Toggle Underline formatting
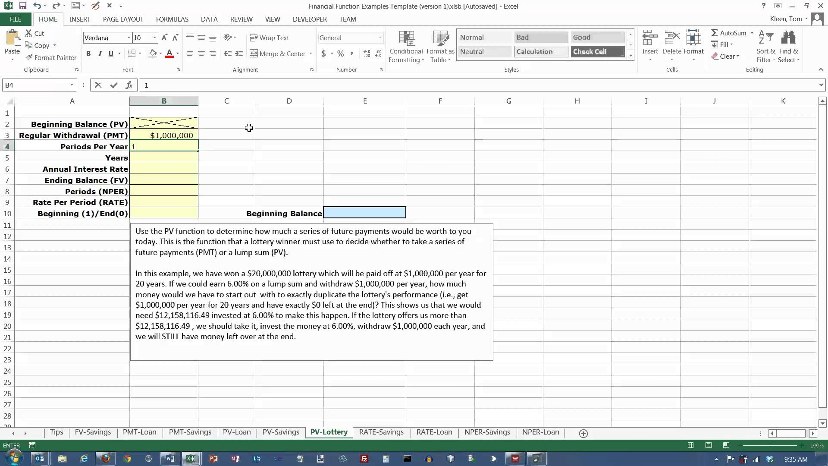The image size is (828, 466). click(110, 54)
